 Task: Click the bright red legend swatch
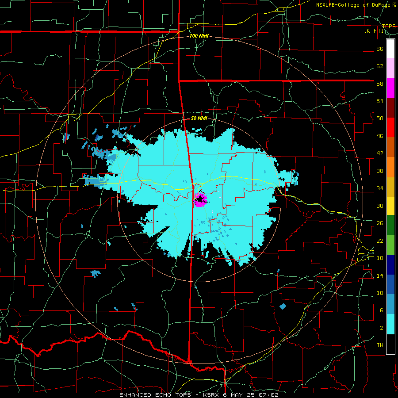[390, 127]
